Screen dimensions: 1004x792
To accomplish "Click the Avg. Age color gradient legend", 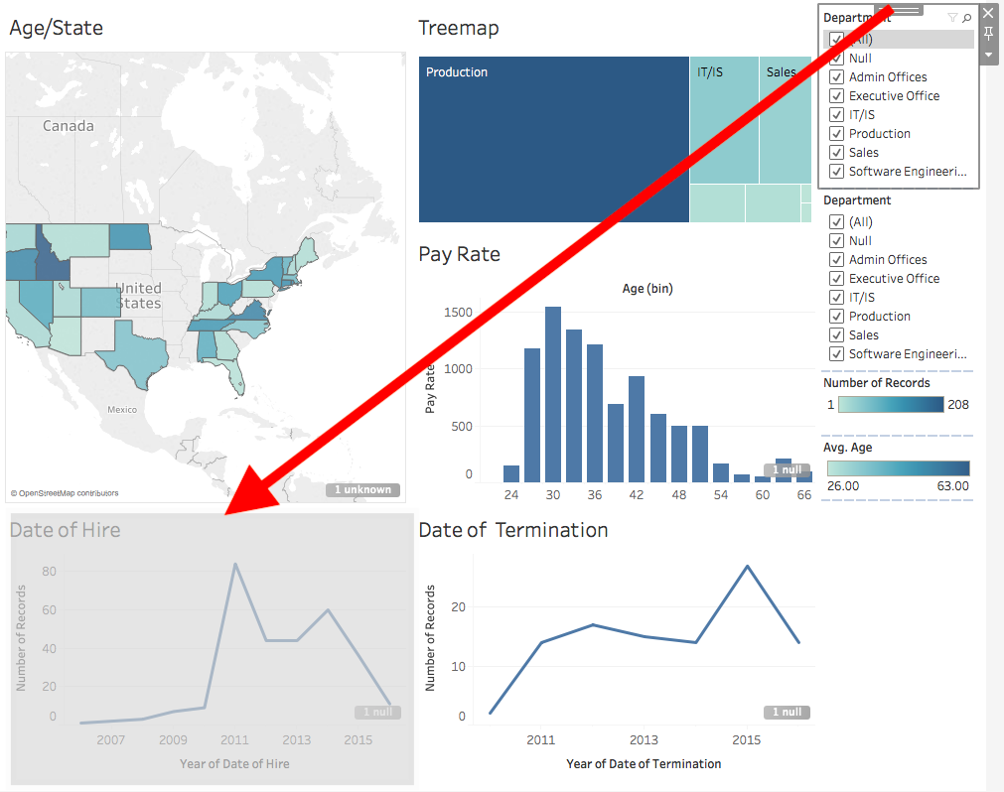I will coord(899,468).
